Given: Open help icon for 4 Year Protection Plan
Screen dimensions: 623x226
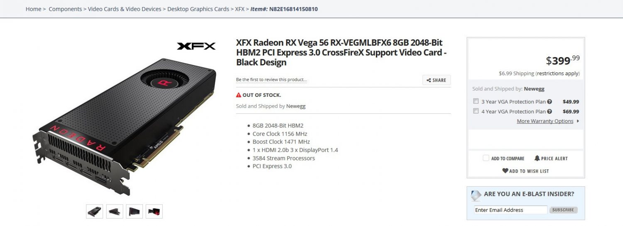Looking at the screenshot, I should pyautogui.click(x=549, y=111).
